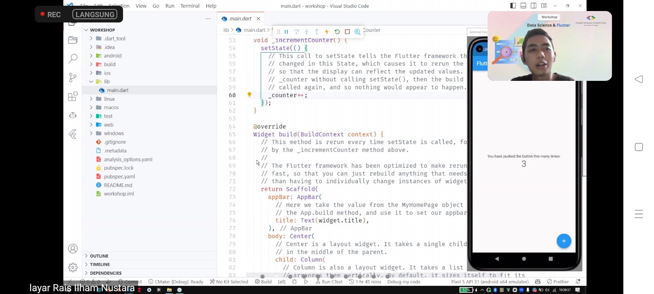Expand the android folder
This screenshot has width=654, height=294.
pyautogui.click(x=112, y=56)
